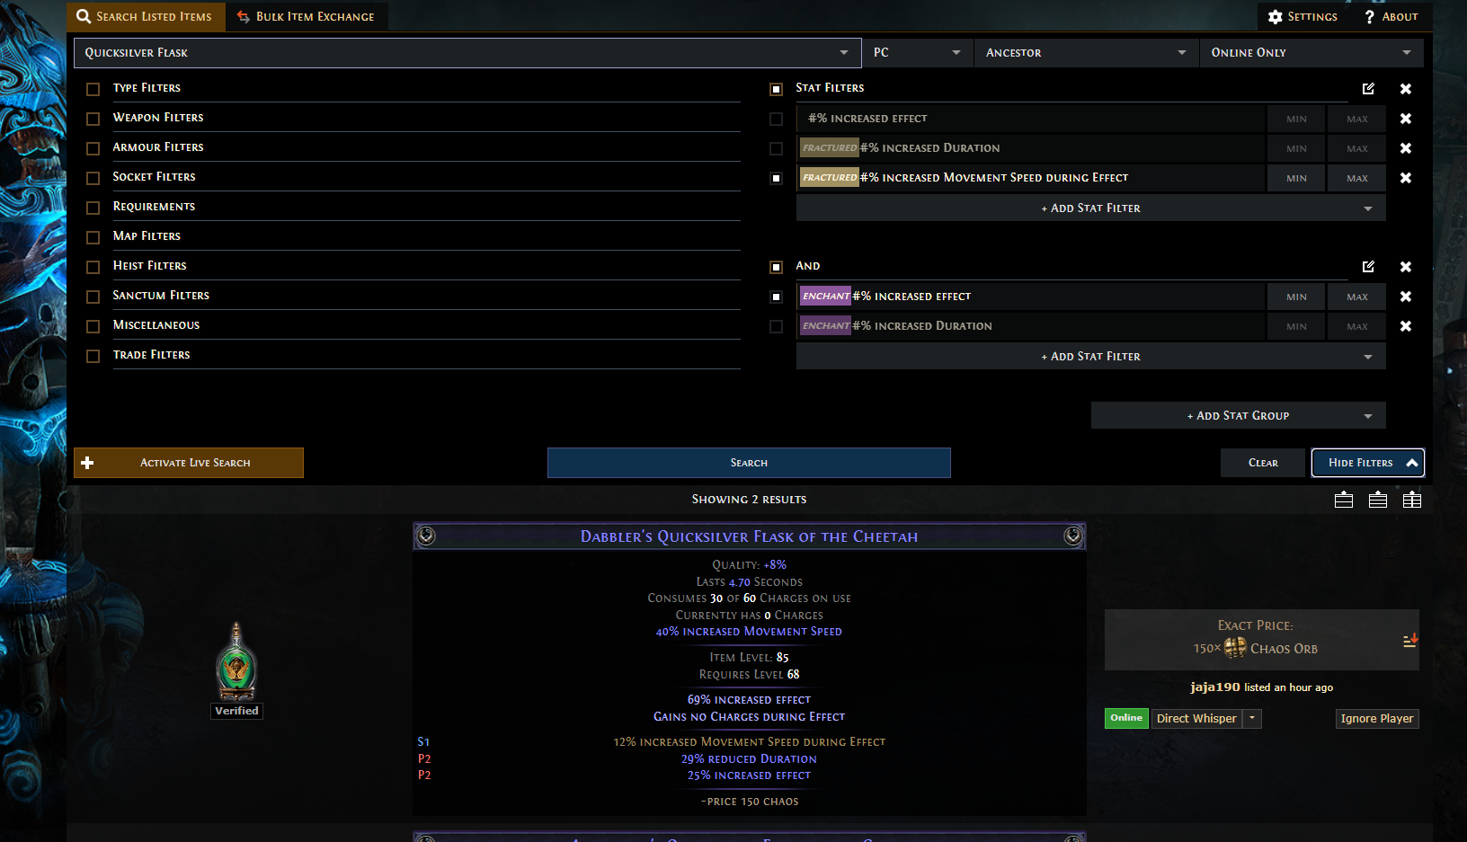Toggle the enchant increased Duration filter checkbox
This screenshot has width=1467, height=842.
(776, 326)
